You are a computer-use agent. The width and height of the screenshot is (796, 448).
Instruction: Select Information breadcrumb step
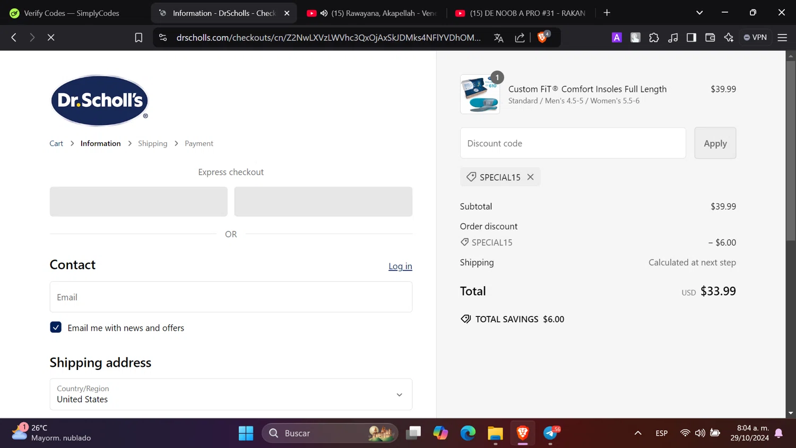[x=100, y=143]
